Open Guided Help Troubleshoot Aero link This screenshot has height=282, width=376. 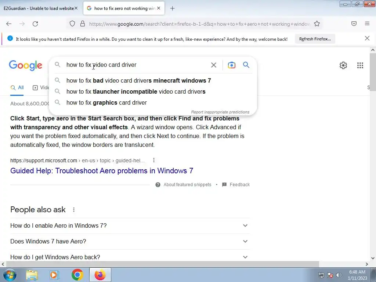tap(102, 171)
